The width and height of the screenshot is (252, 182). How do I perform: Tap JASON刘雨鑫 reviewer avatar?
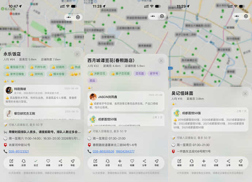pyautogui.click(x=93, y=97)
